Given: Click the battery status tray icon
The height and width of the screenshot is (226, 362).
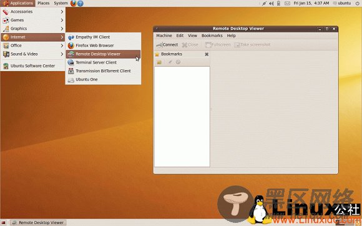Looking at the screenshot, I should click(278, 3).
